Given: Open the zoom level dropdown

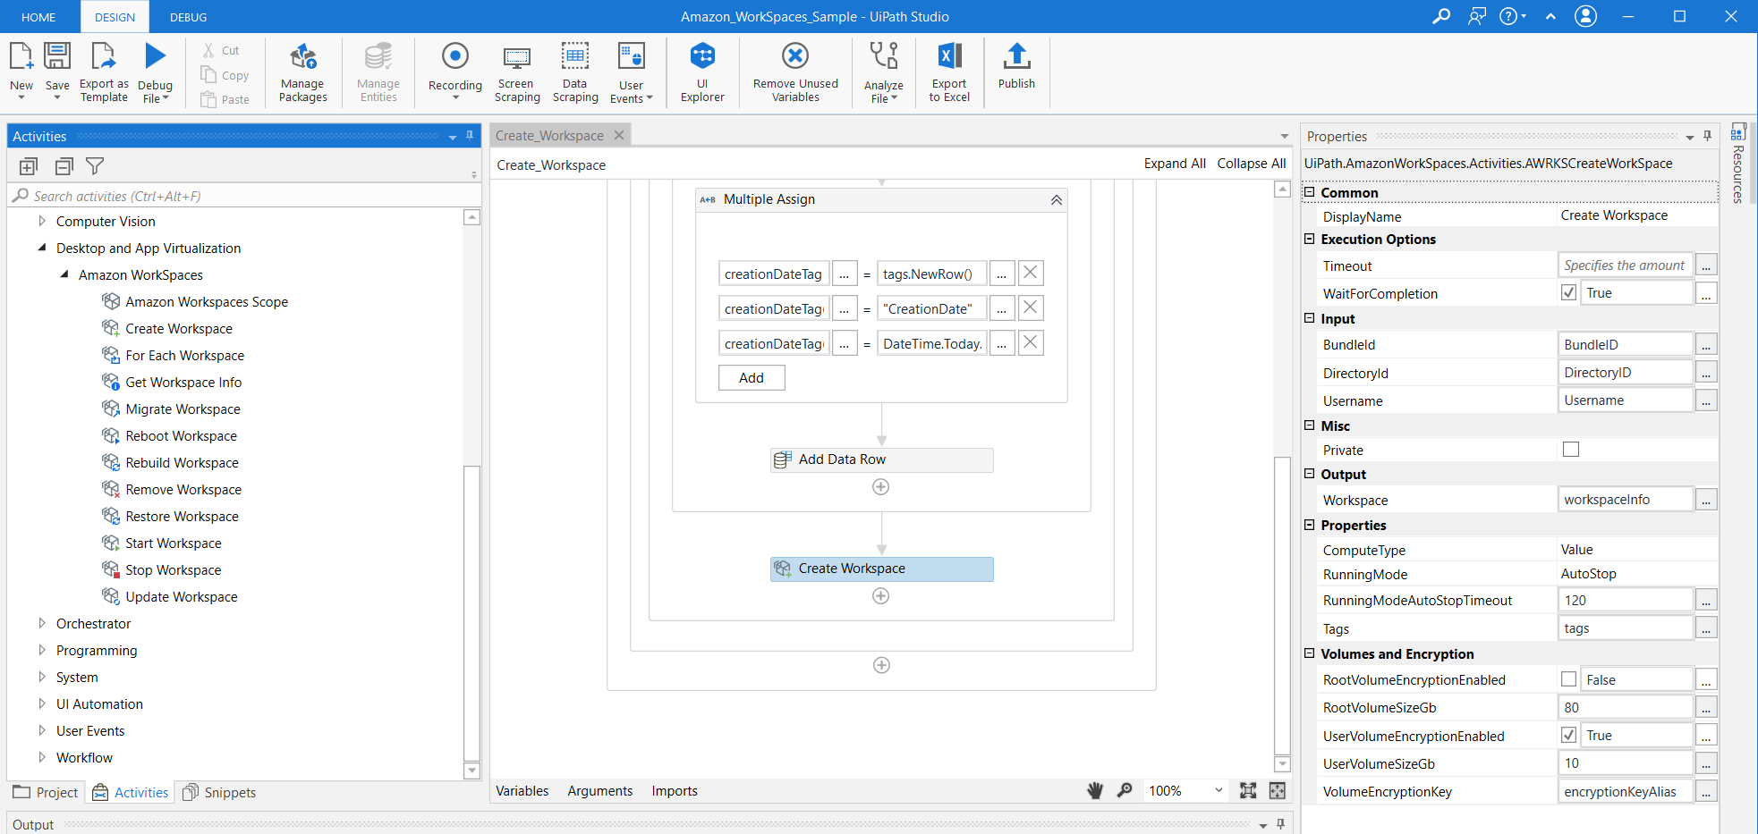Looking at the screenshot, I should point(1219,790).
